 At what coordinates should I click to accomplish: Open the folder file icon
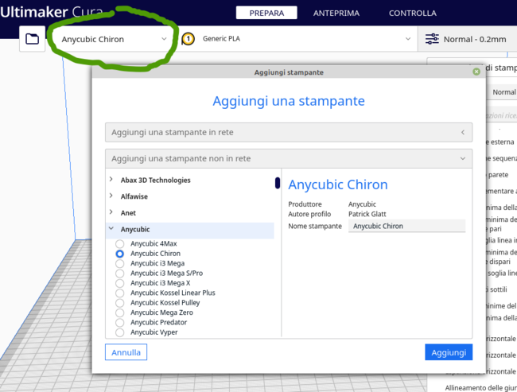(32, 39)
